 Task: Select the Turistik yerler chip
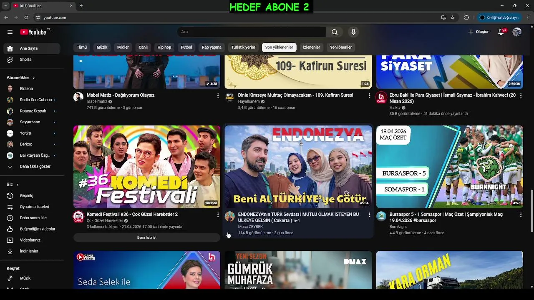pyautogui.click(x=243, y=47)
